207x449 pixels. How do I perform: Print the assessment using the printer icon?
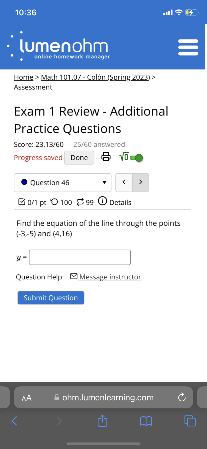coord(106,157)
